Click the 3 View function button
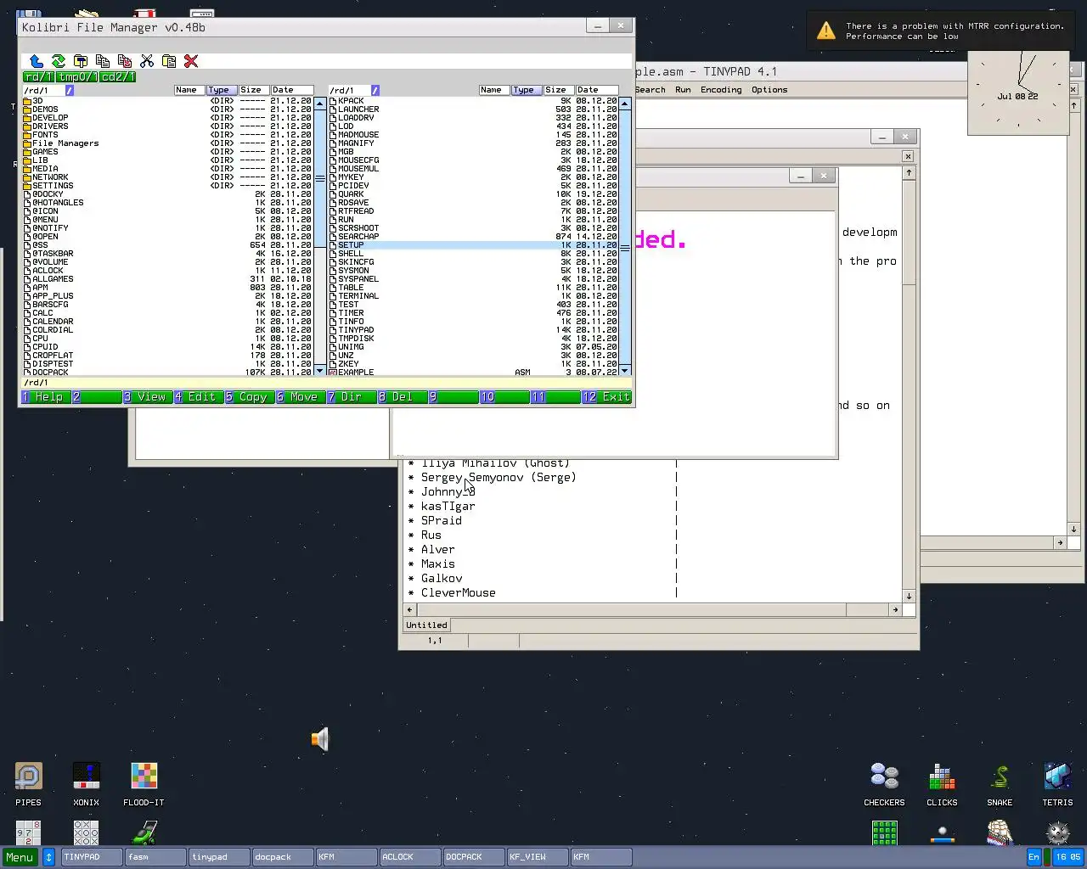This screenshot has width=1087, height=869. tap(148, 397)
